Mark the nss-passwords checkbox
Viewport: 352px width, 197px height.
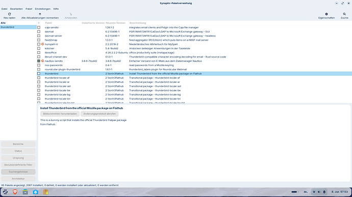tap(39, 65)
